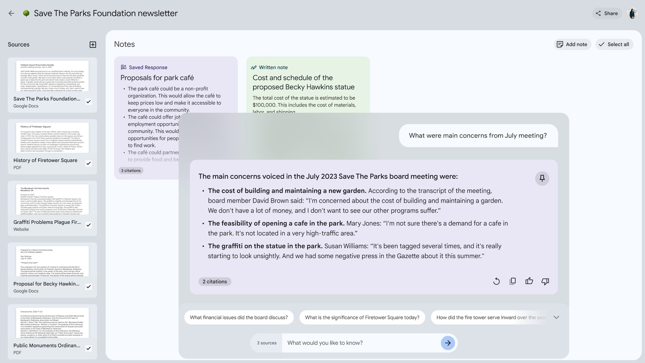Submit question with arrow send button
The height and width of the screenshot is (363, 645).
[448, 343]
